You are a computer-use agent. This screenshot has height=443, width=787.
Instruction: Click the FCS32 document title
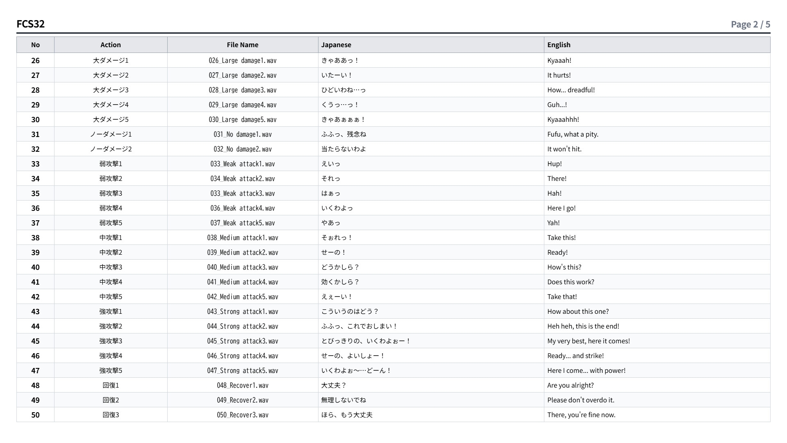[x=31, y=24]
